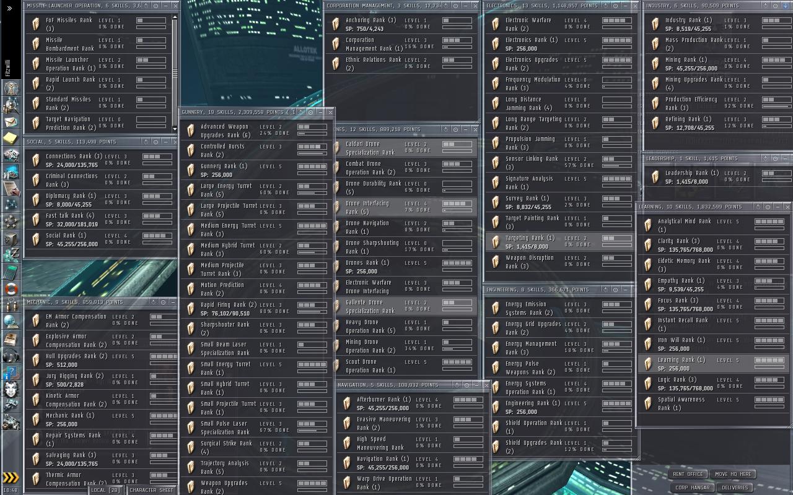793x495 pixels.
Task: Click the Rapid Firing 80% progress bar
Action: point(312,312)
